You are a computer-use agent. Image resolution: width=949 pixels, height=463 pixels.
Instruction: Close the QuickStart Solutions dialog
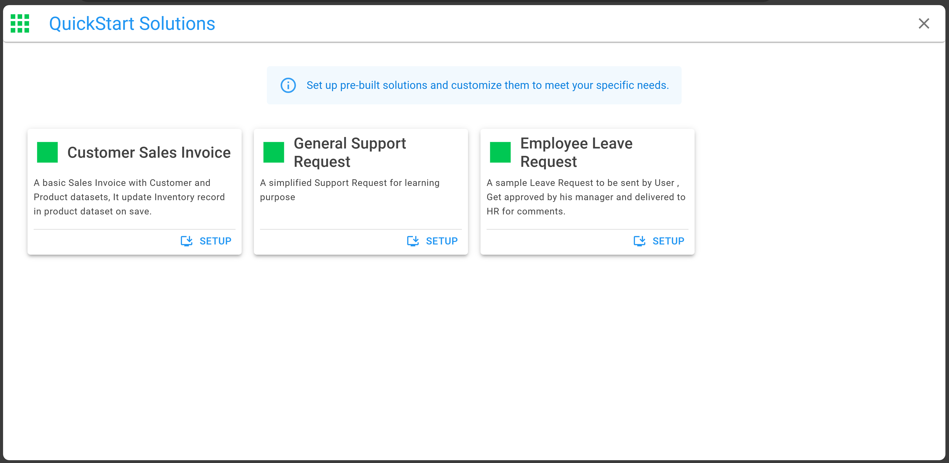pyautogui.click(x=924, y=23)
